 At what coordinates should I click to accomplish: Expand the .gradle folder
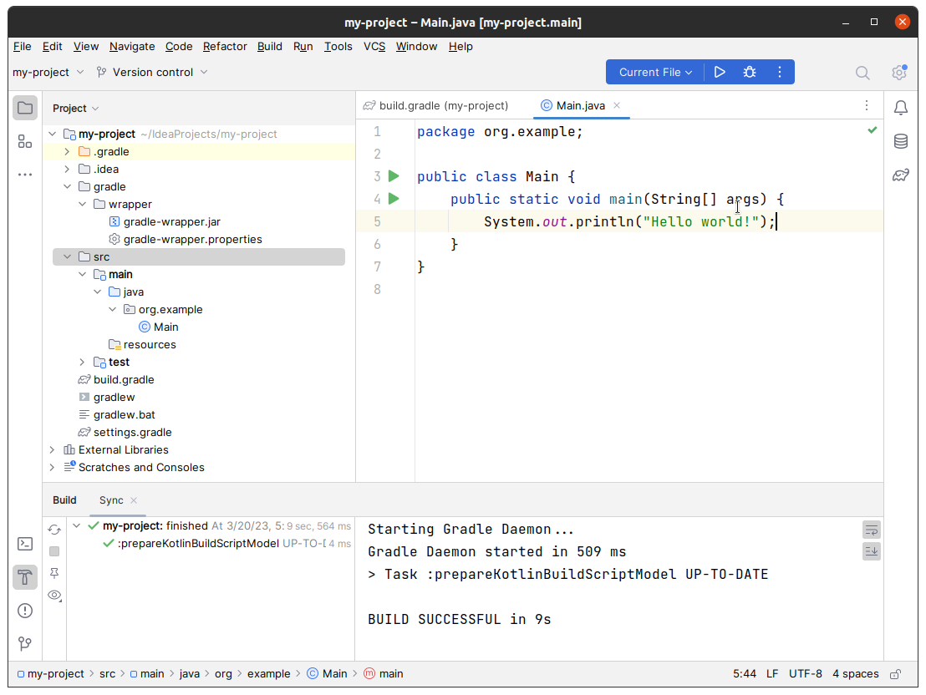tap(68, 152)
